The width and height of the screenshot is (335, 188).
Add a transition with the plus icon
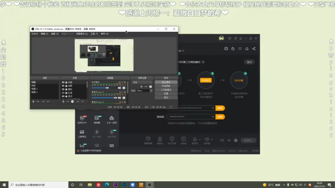[141, 87]
